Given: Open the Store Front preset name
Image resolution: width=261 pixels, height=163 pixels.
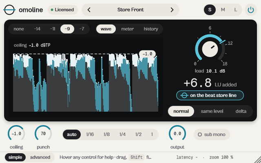Looking at the screenshot, I should (x=130, y=10).
